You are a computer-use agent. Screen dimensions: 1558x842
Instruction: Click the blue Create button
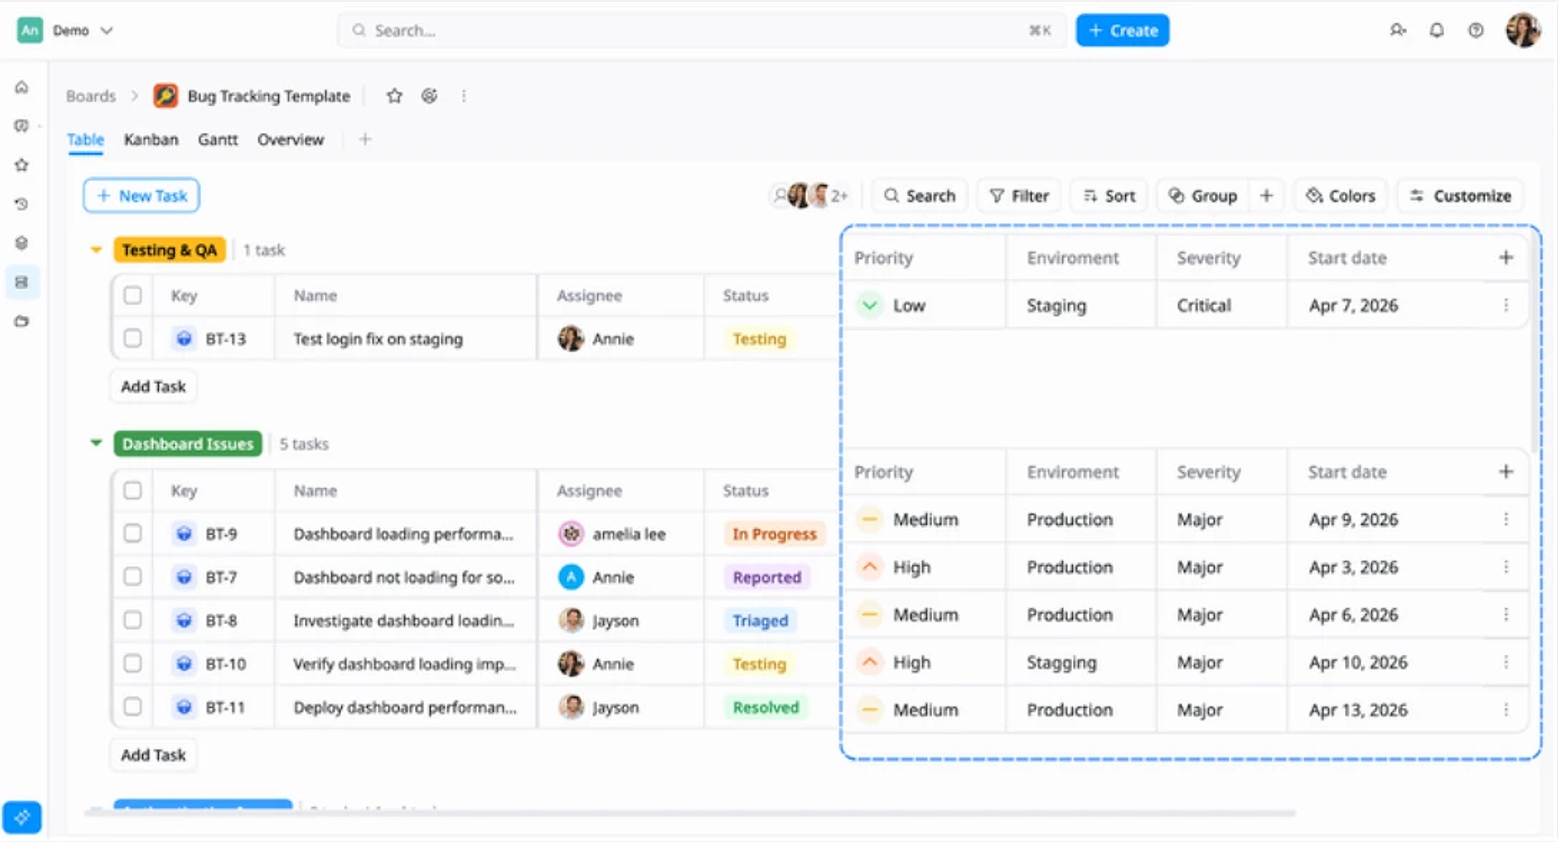click(1122, 31)
